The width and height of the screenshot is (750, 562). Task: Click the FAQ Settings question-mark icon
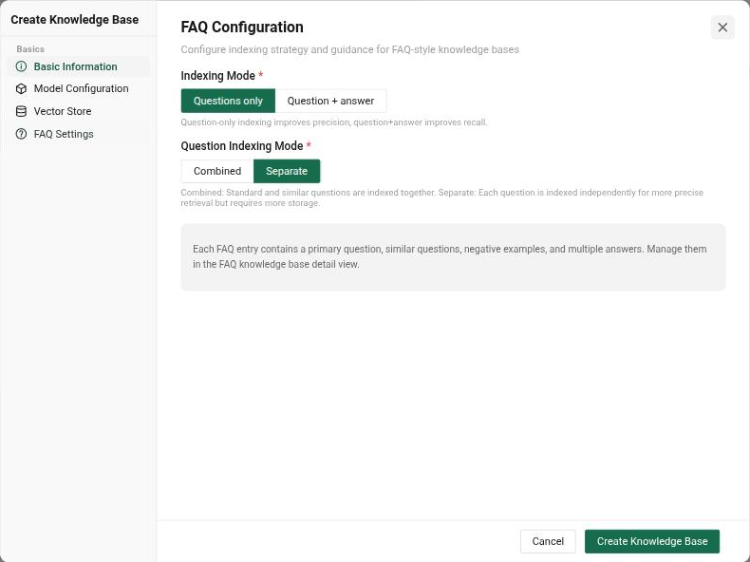coord(21,134)
